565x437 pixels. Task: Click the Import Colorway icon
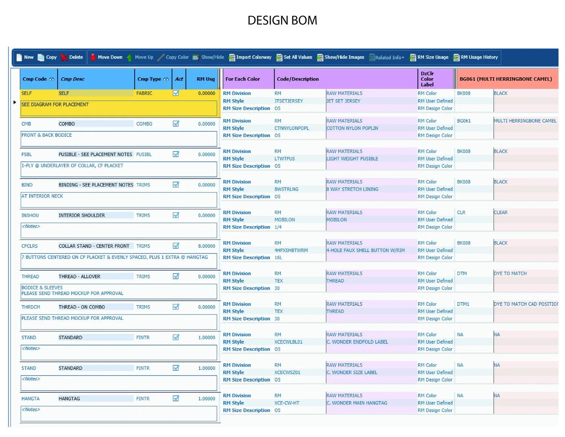(x=232, y=58)
